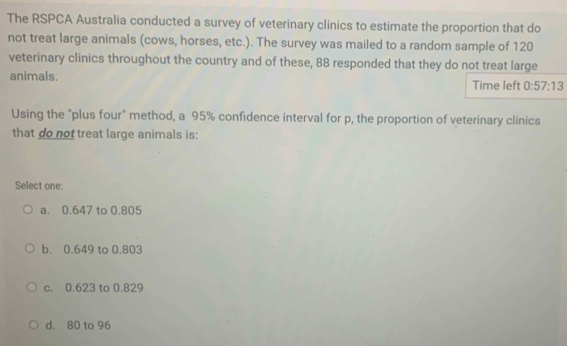
Task: Click the underlined "do not" text
Action: pos(61,135)
